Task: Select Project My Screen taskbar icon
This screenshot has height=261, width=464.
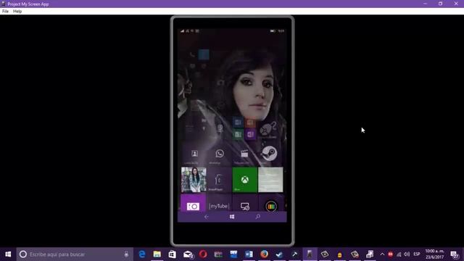Action: coord(310,254)
